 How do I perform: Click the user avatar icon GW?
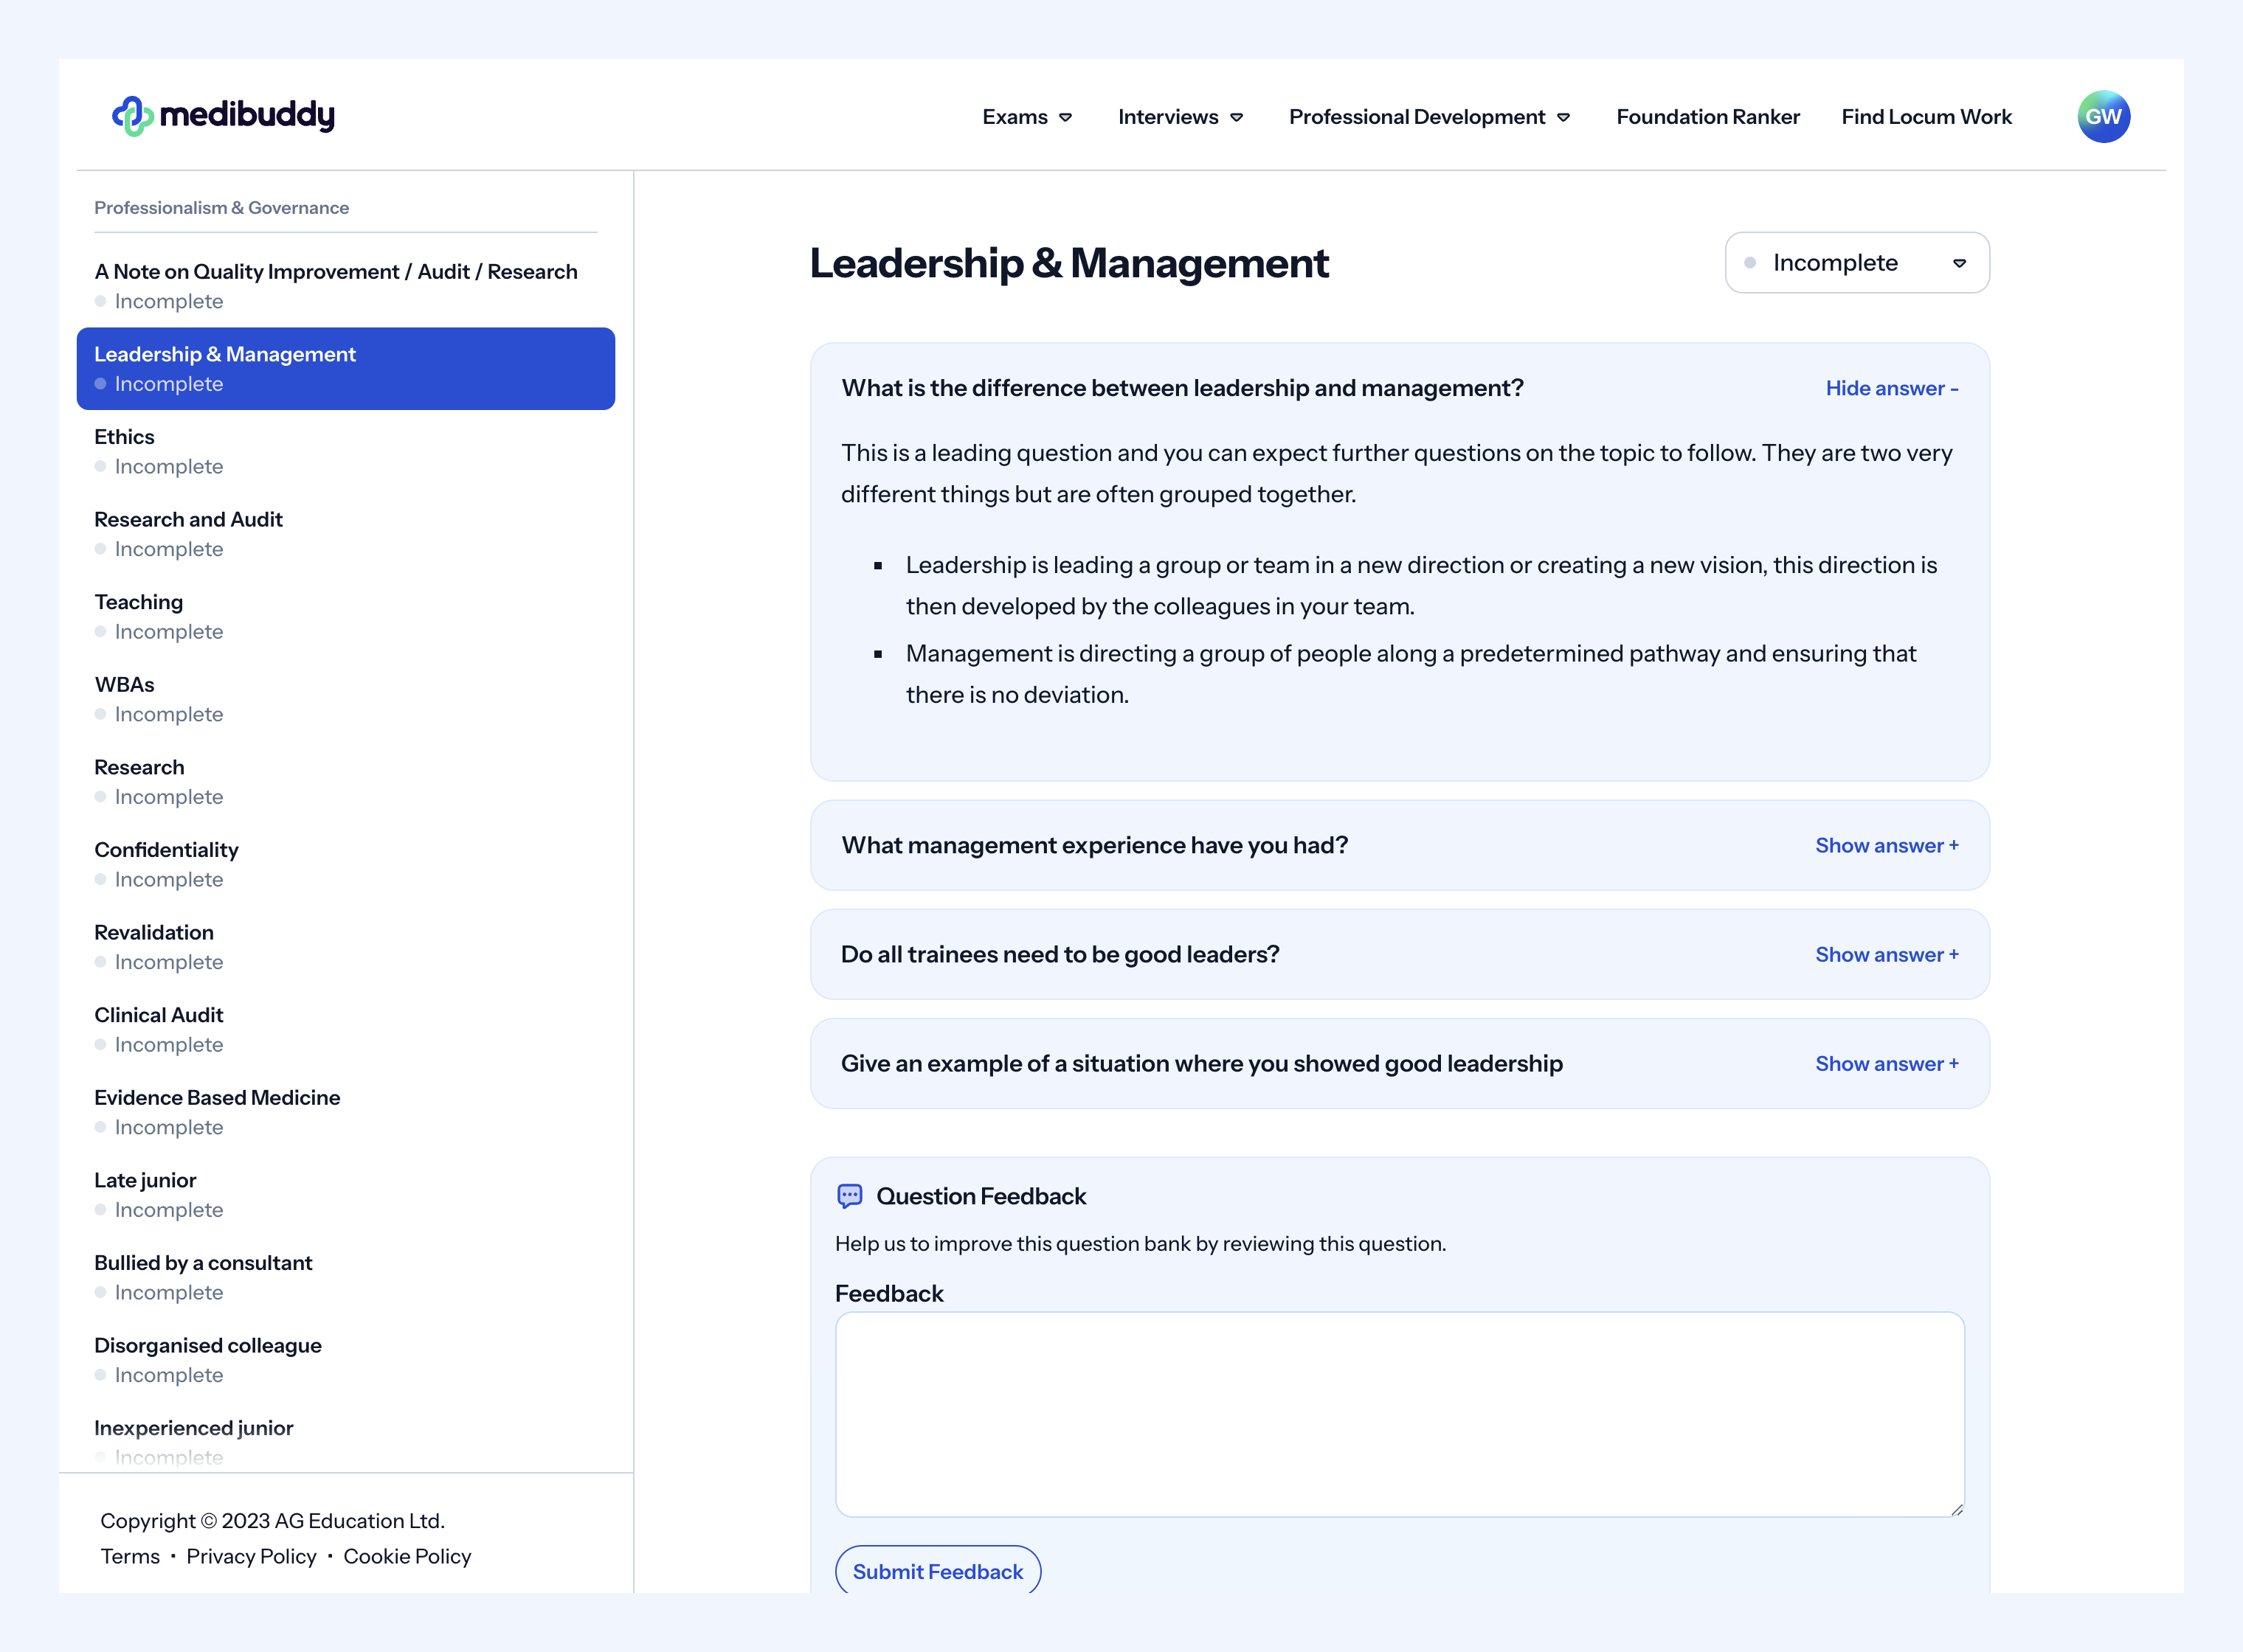pos(2102,117)
